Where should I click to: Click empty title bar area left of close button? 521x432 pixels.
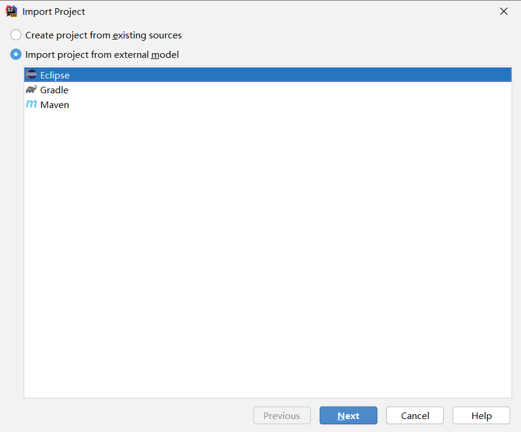coord(295,11)
